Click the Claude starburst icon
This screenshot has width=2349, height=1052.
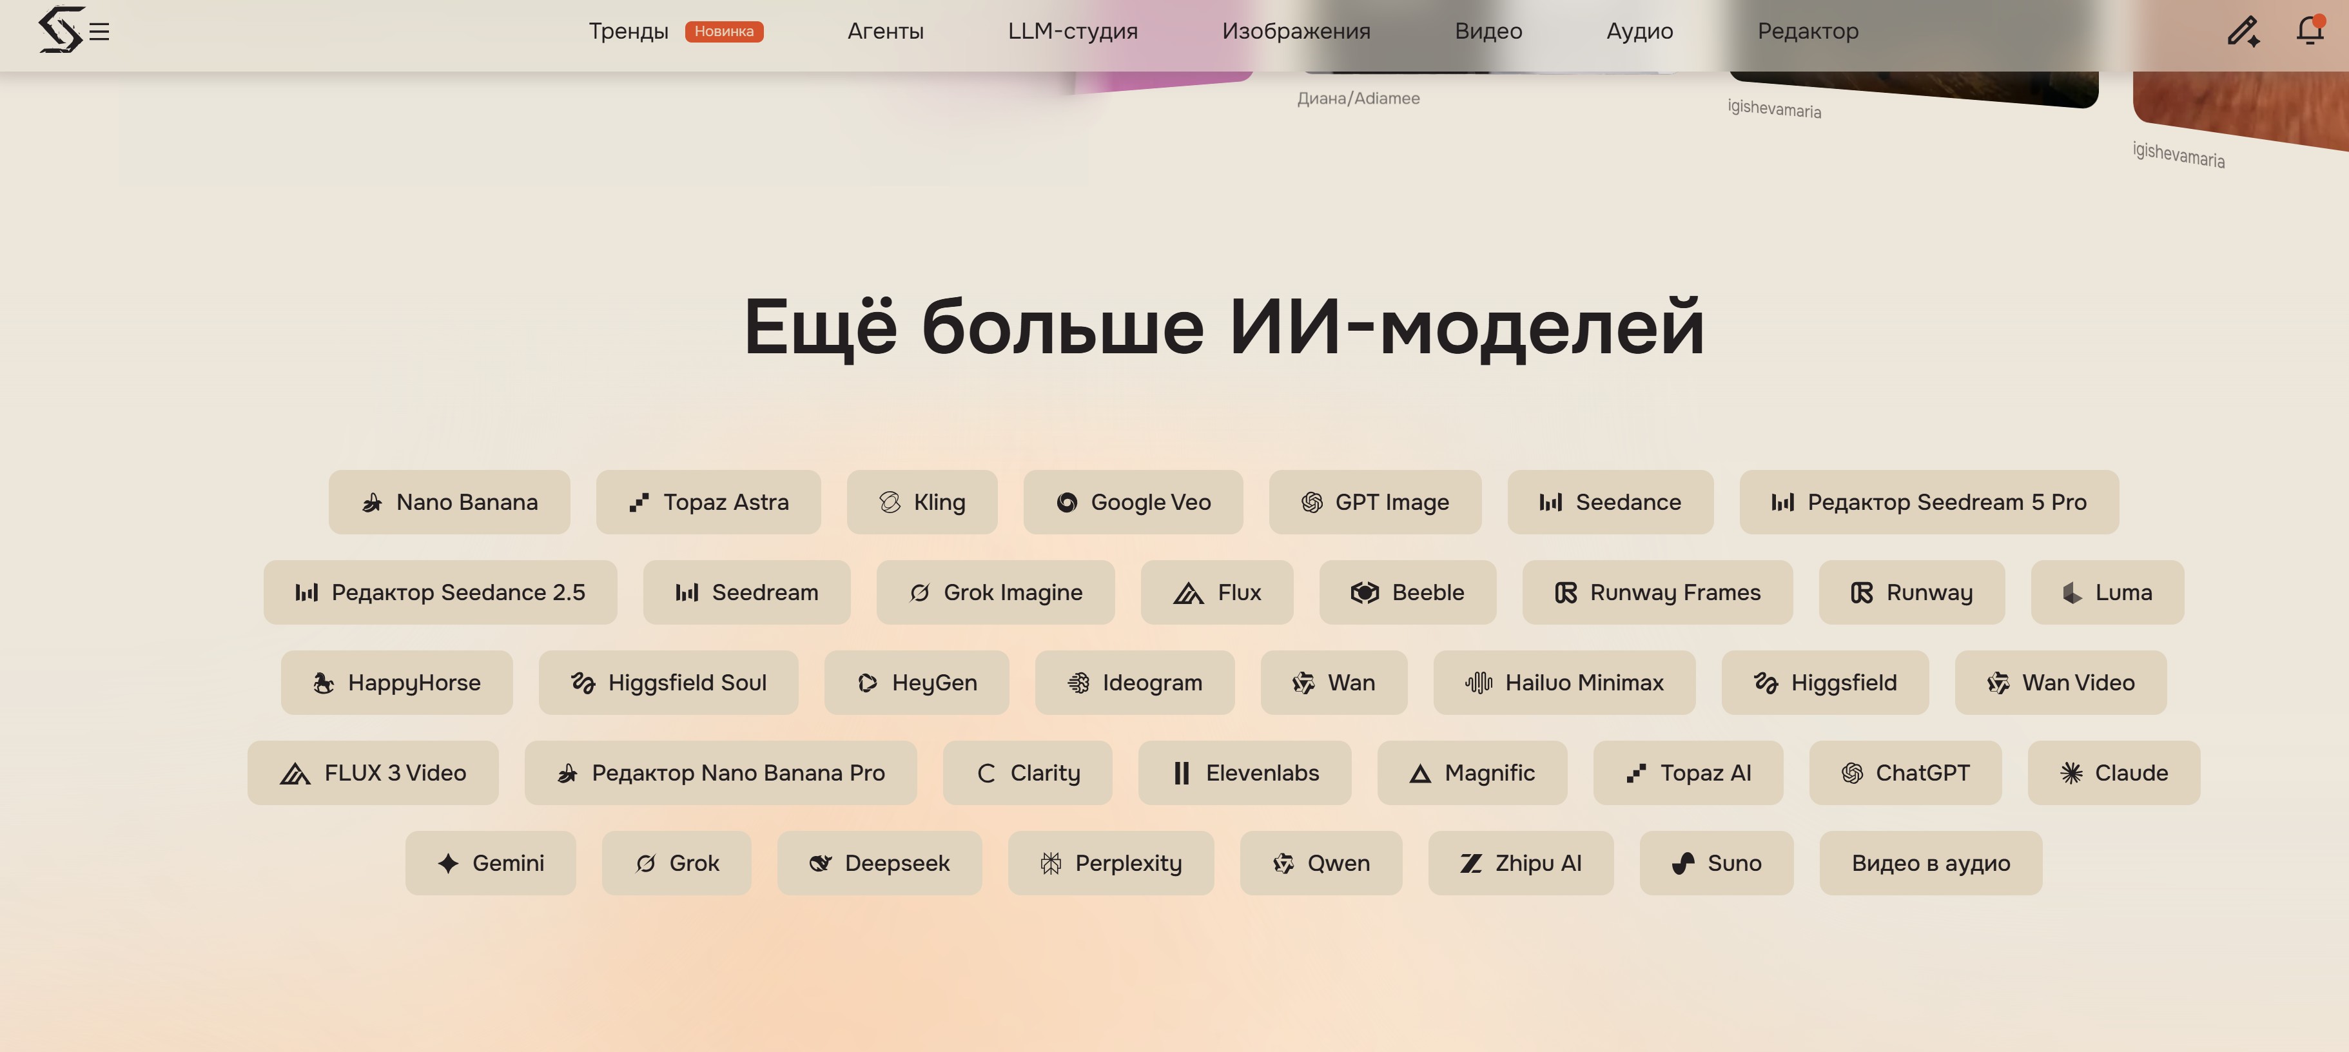tap(2071, 773)
